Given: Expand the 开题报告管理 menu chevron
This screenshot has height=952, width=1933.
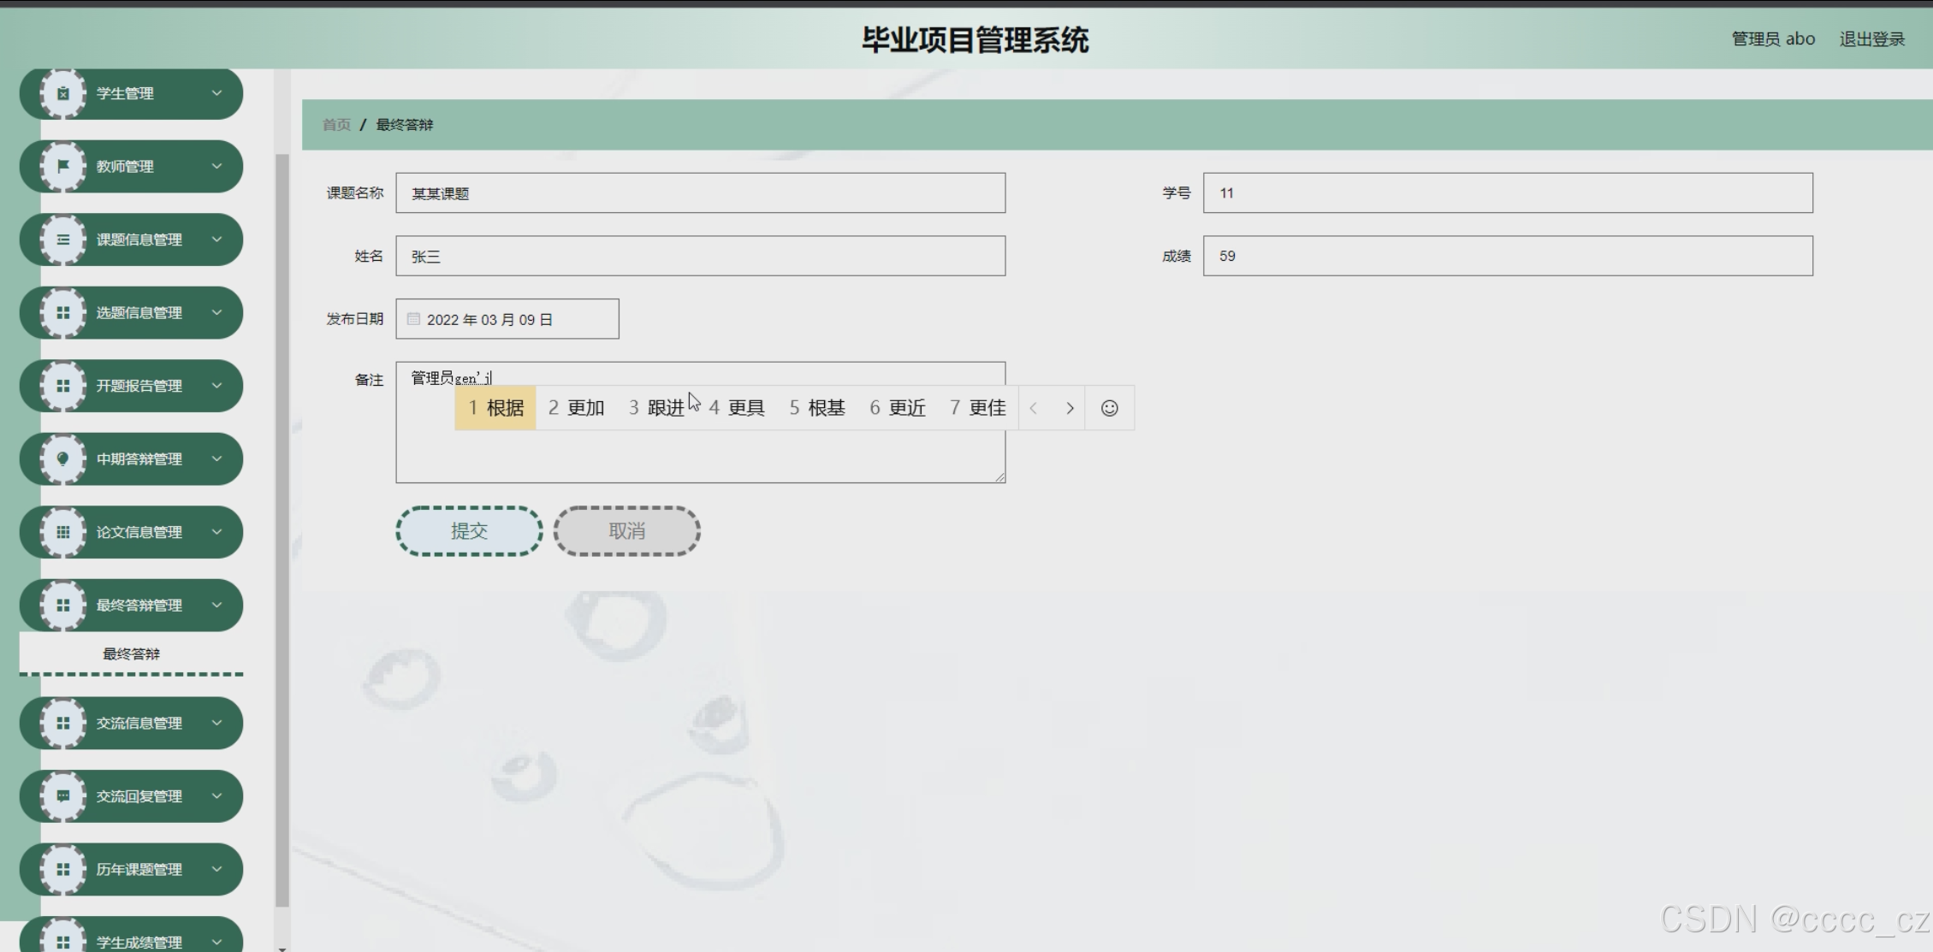Looking at the screenshot, I should click(x=216, y=386).
